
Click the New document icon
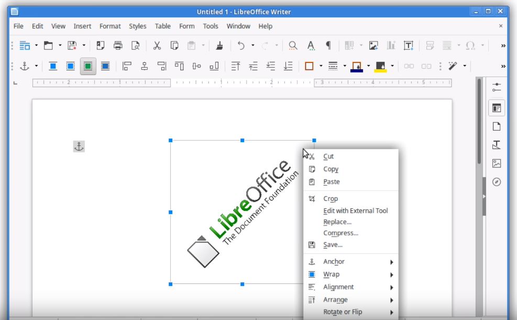click(x=25, y=45)
